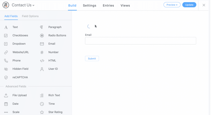Add a Text field icon
211x115 pixels.
(6, 27)
